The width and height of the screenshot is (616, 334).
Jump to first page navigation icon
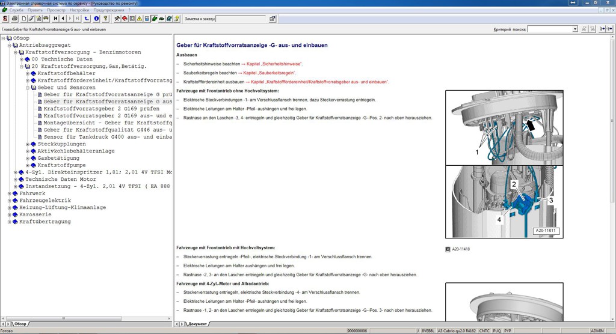pos(56,19)
